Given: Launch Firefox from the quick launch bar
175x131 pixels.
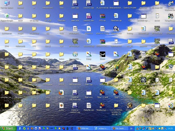Looking at the screenshot, I should [x=32, y=129].
